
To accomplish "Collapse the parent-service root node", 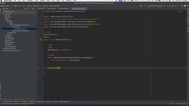I will tap(2, 11).
